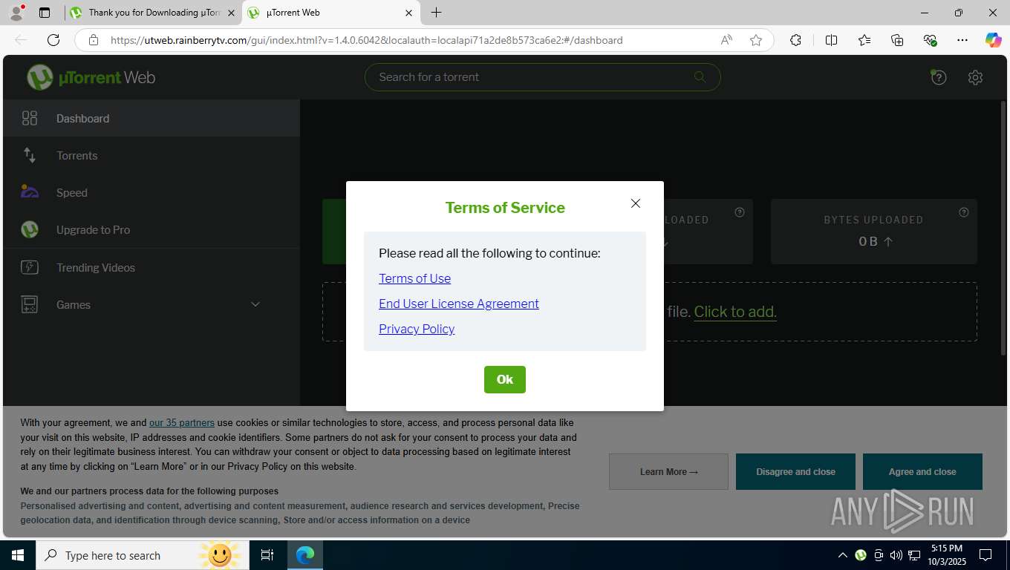This screenshot has width=1010, height=570.
Task: Expand the Games submenu chevron
Action: coord(255,304)
